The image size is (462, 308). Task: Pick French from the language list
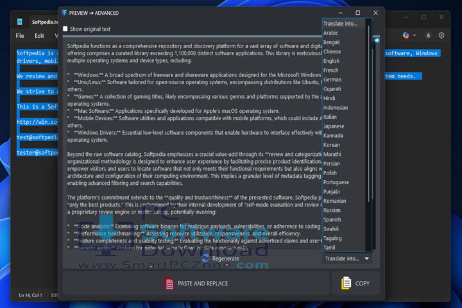tap(330, 71)
